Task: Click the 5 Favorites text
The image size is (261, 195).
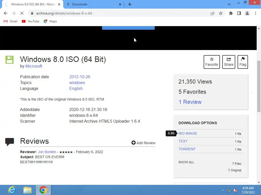Action: [192, 92]
